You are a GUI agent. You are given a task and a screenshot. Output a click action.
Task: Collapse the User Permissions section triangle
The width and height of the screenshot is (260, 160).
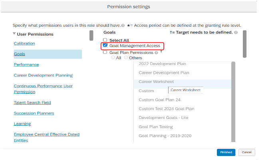14,34
